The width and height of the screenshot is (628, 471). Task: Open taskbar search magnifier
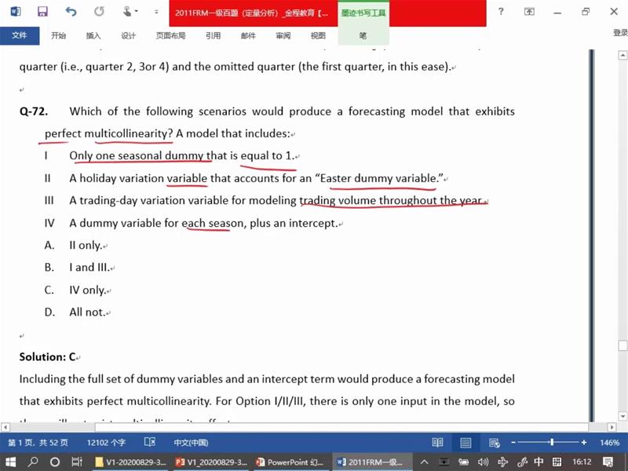point(33,462)
